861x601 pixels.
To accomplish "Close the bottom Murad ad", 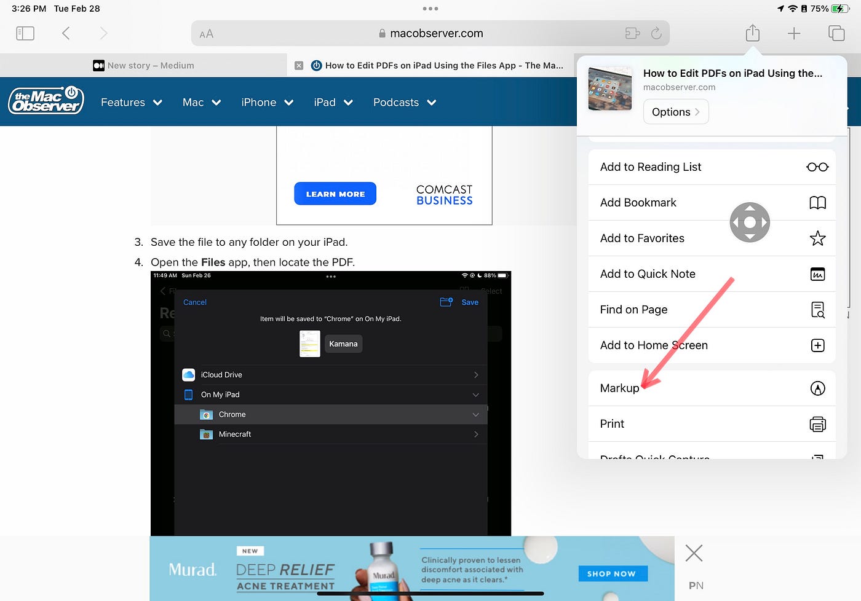I will (x=694, y=554).
